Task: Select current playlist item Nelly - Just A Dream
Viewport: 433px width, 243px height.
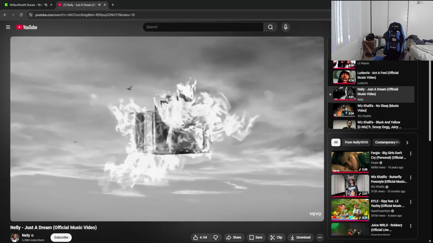Action: [371, 94]
